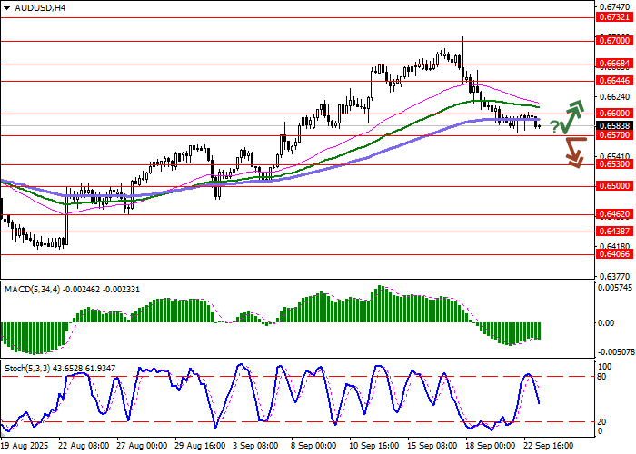Click the 22 Sep 16:00 time axis label
This screenshot has height=454, width=636.
[549, 446]
